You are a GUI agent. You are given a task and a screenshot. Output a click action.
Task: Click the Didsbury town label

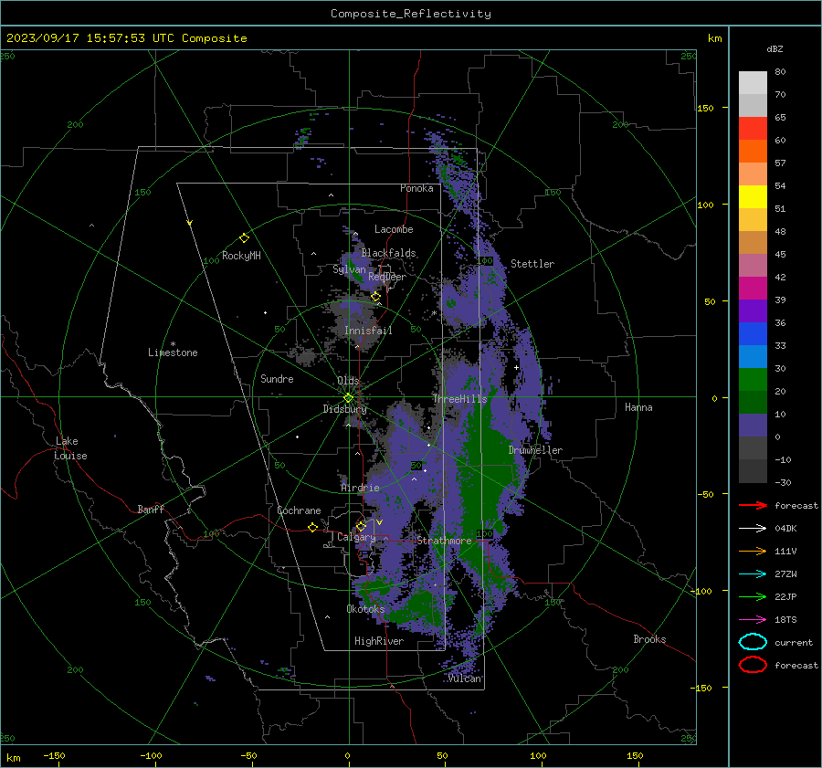pos(344,409)
